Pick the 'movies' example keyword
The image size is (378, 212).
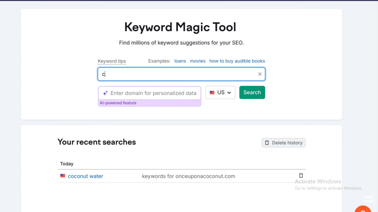click(x=197, y=61)
